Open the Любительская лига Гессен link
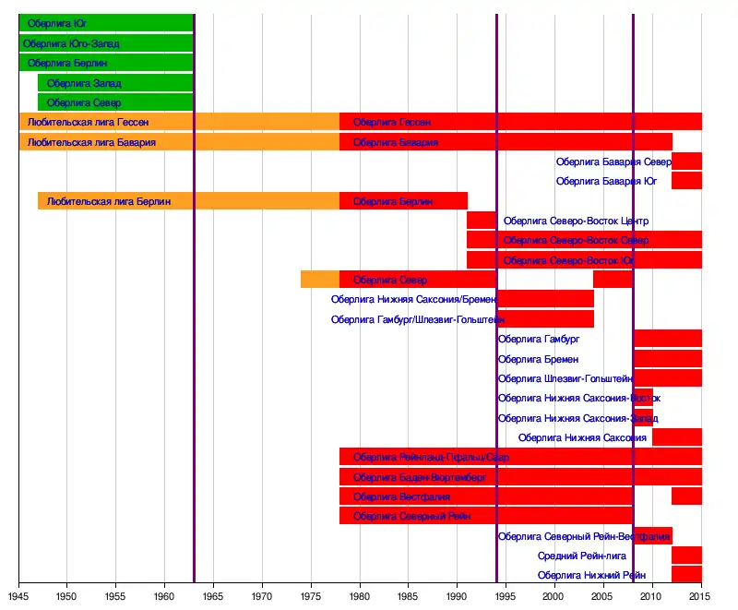Screen dimensions: 738x610 click(x=89, y=122)
